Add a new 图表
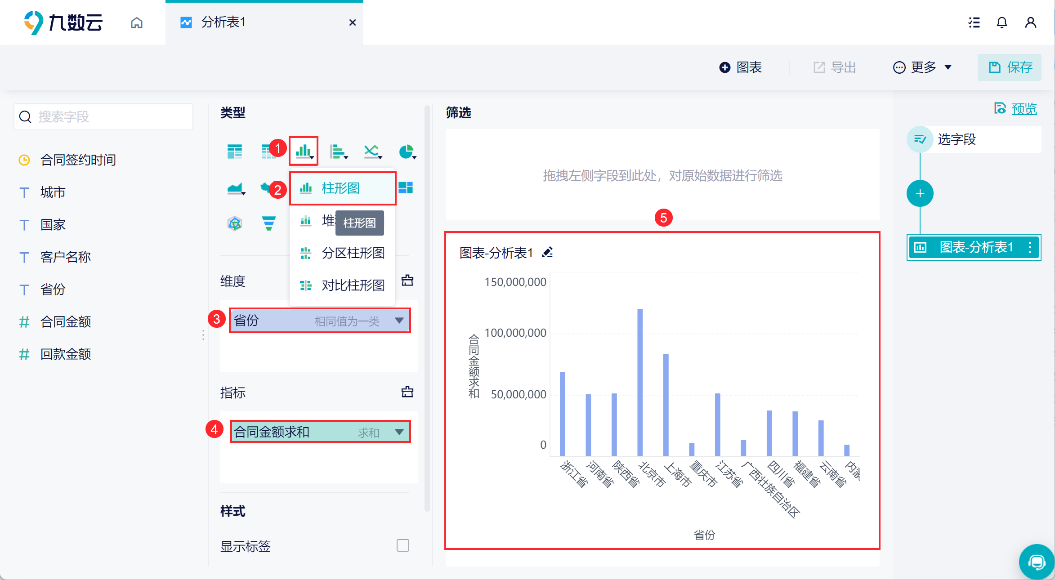The width and height of the screenshot is (1055, 580). 741,67
